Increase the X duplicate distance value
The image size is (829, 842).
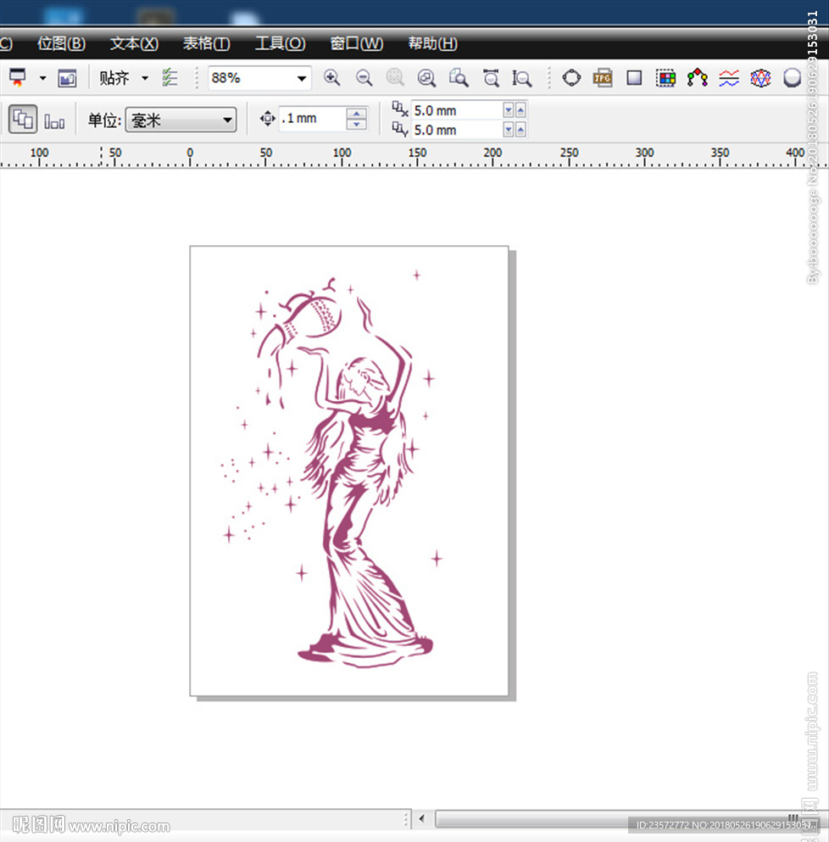click(x=520, y=110)
